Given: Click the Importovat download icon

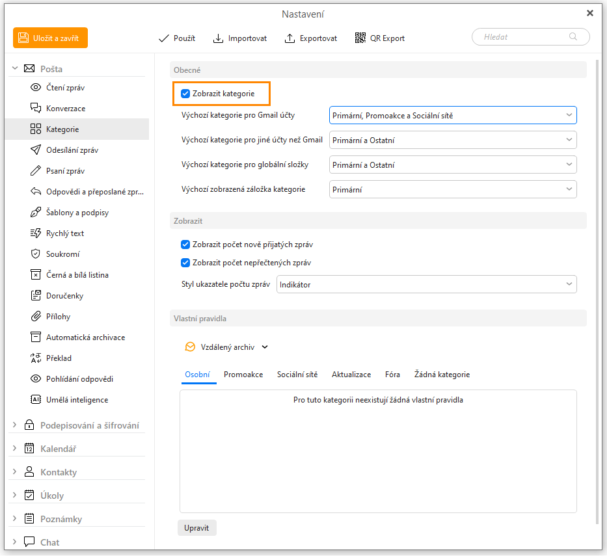Looking at the screenshot, I should 219,38.
